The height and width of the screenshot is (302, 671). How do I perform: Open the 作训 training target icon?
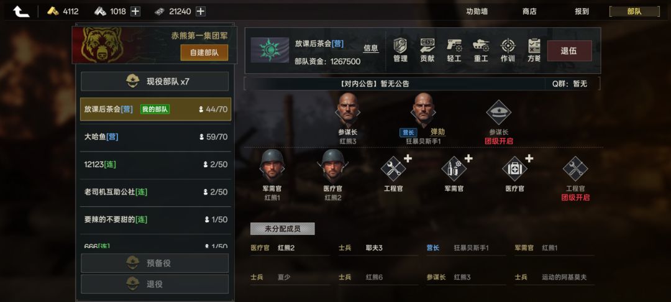point(508,50)
